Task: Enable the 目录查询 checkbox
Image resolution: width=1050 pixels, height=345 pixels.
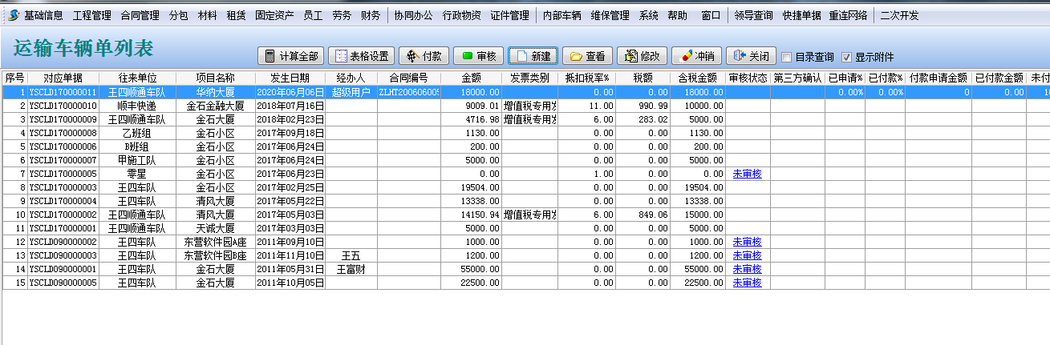Action: 787,57
